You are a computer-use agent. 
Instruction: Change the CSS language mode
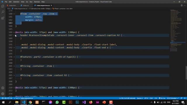click(156, 98)
